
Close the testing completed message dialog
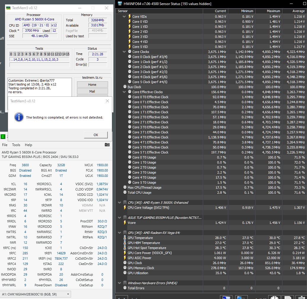point(107,101)
